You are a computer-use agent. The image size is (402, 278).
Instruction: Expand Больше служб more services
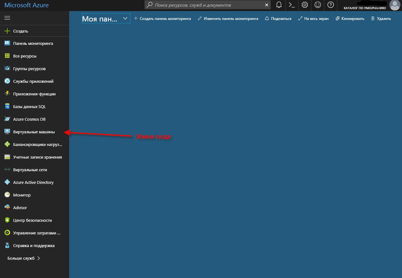click(x=24, y=258)
